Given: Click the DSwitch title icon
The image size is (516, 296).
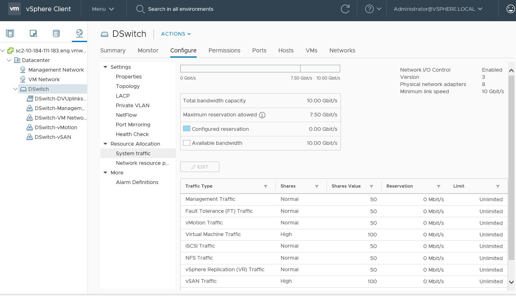Looking at the screenshot, I should (104, 34).
